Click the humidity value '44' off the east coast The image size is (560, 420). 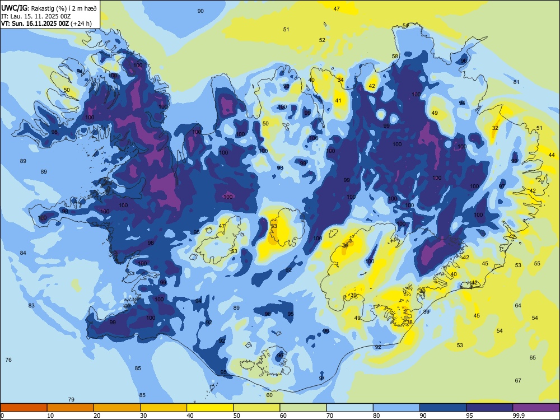point(552,155)
